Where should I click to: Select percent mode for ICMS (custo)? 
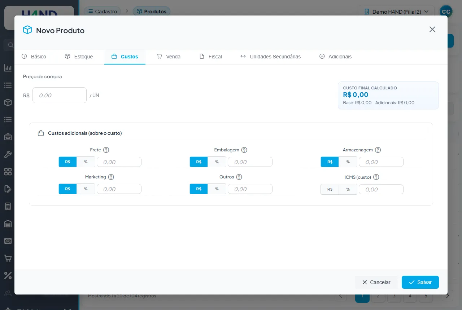pyautogui.click(x=348, y=189)
